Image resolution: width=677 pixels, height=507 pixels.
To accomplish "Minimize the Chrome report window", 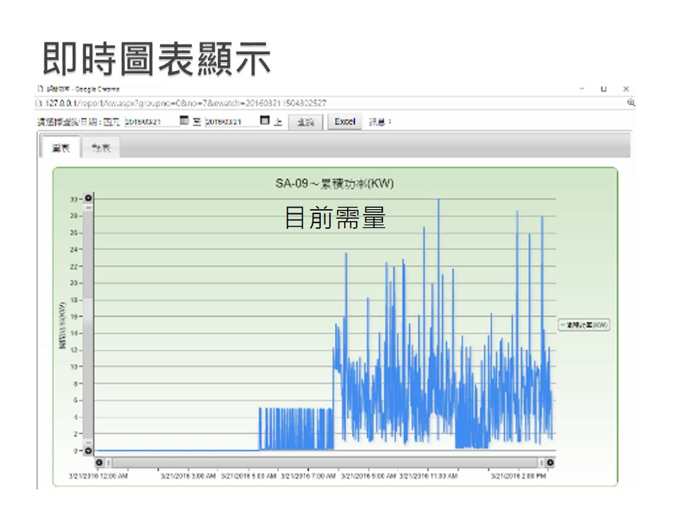I will (582, 89).
